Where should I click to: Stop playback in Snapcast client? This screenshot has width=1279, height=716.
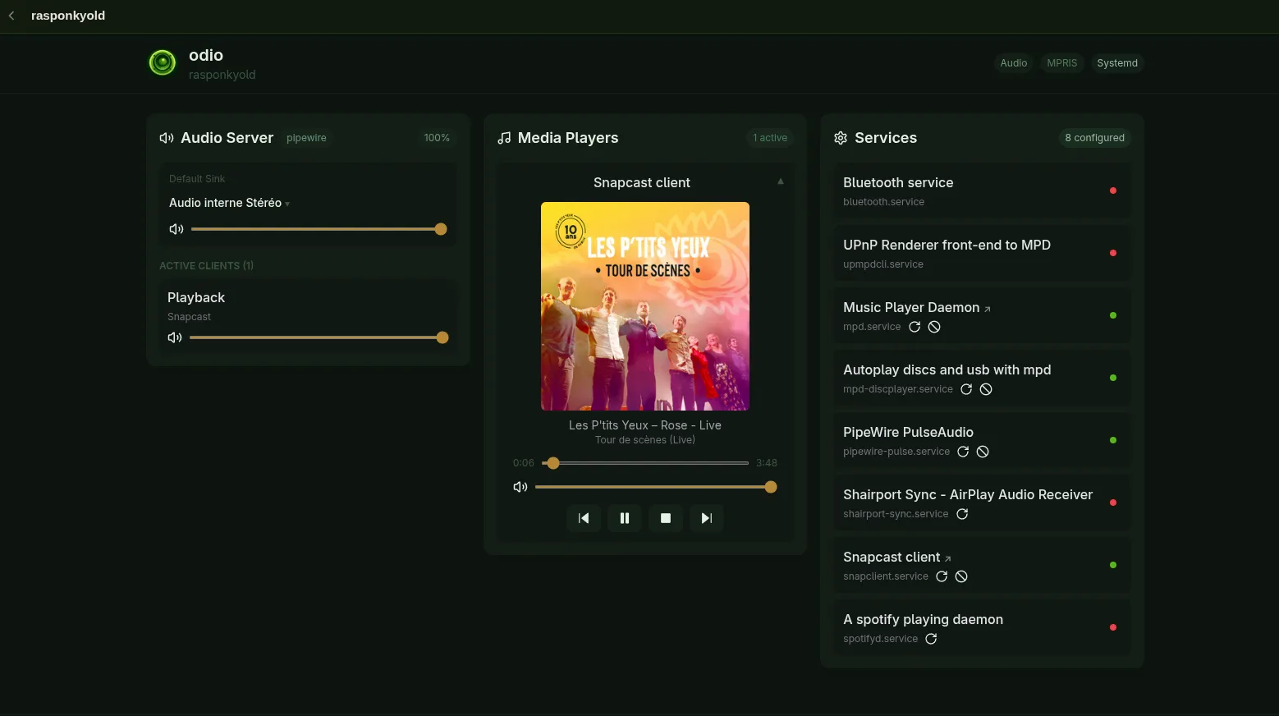666,518
